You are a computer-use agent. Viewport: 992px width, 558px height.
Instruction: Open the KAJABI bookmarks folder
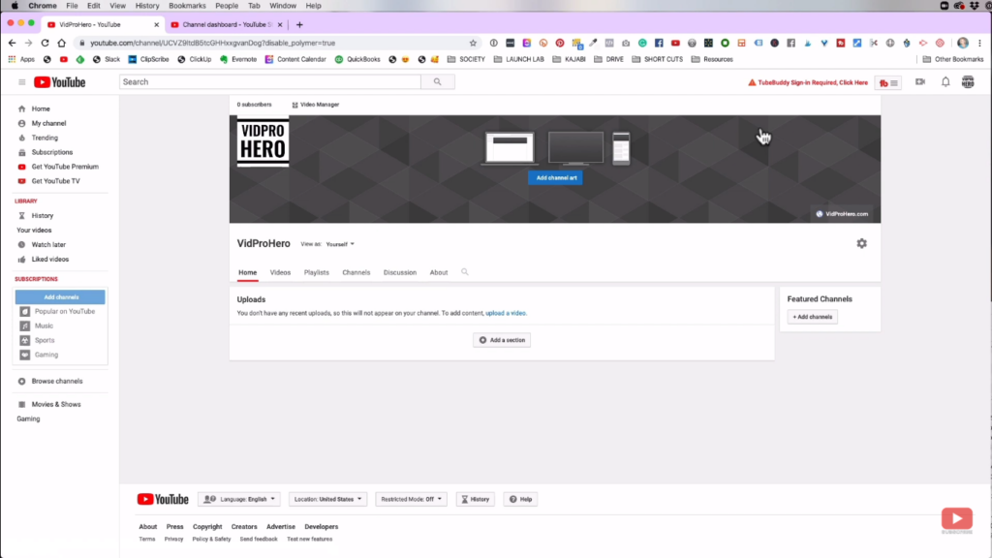click(570, 59)
